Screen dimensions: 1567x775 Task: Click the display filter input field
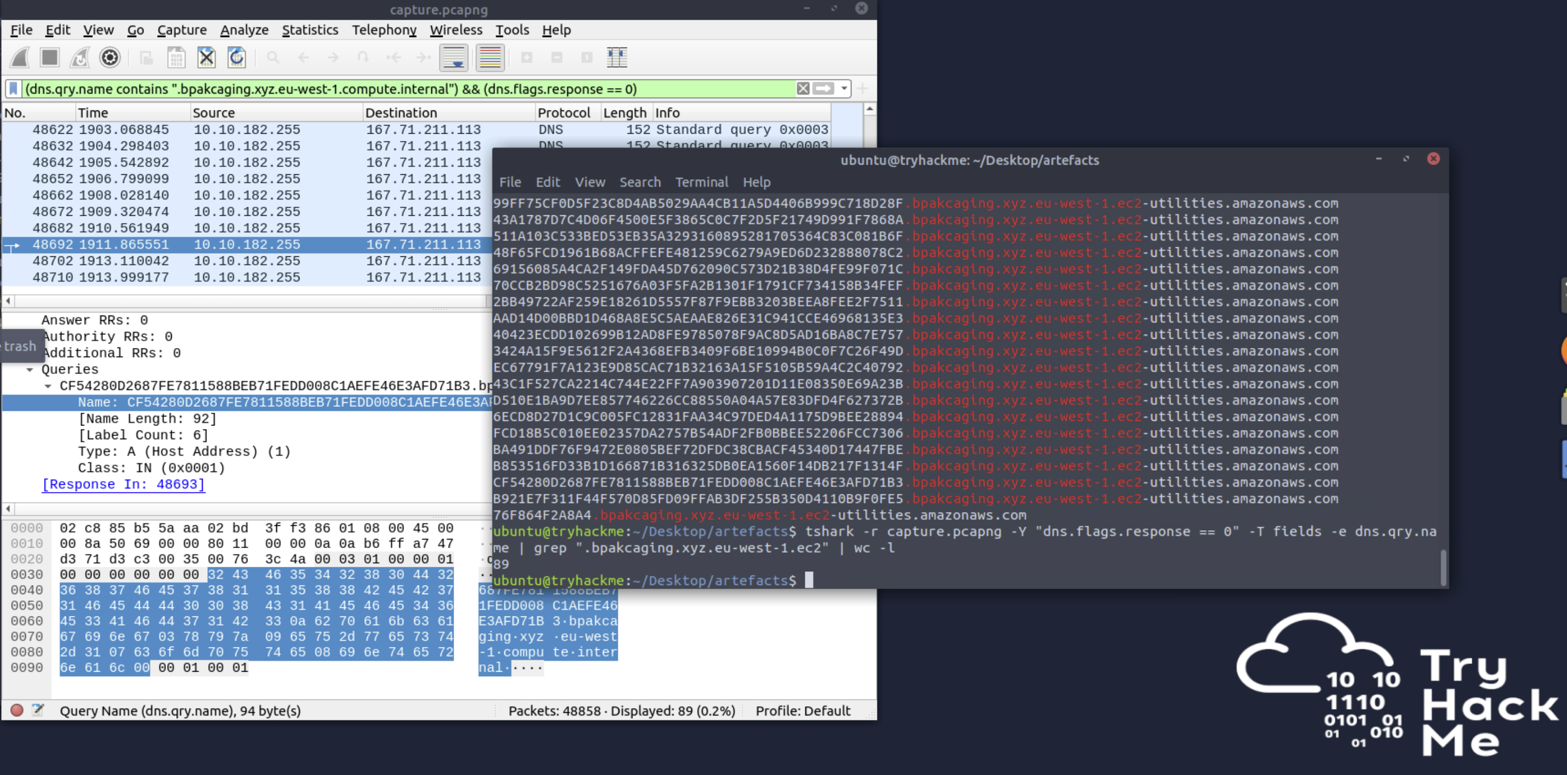point(409,89)
